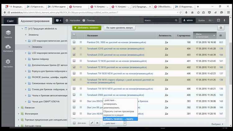This screenshot has height=131, width=233.
Task: Switch to the Администрирование tab
Action: [35, 21]
